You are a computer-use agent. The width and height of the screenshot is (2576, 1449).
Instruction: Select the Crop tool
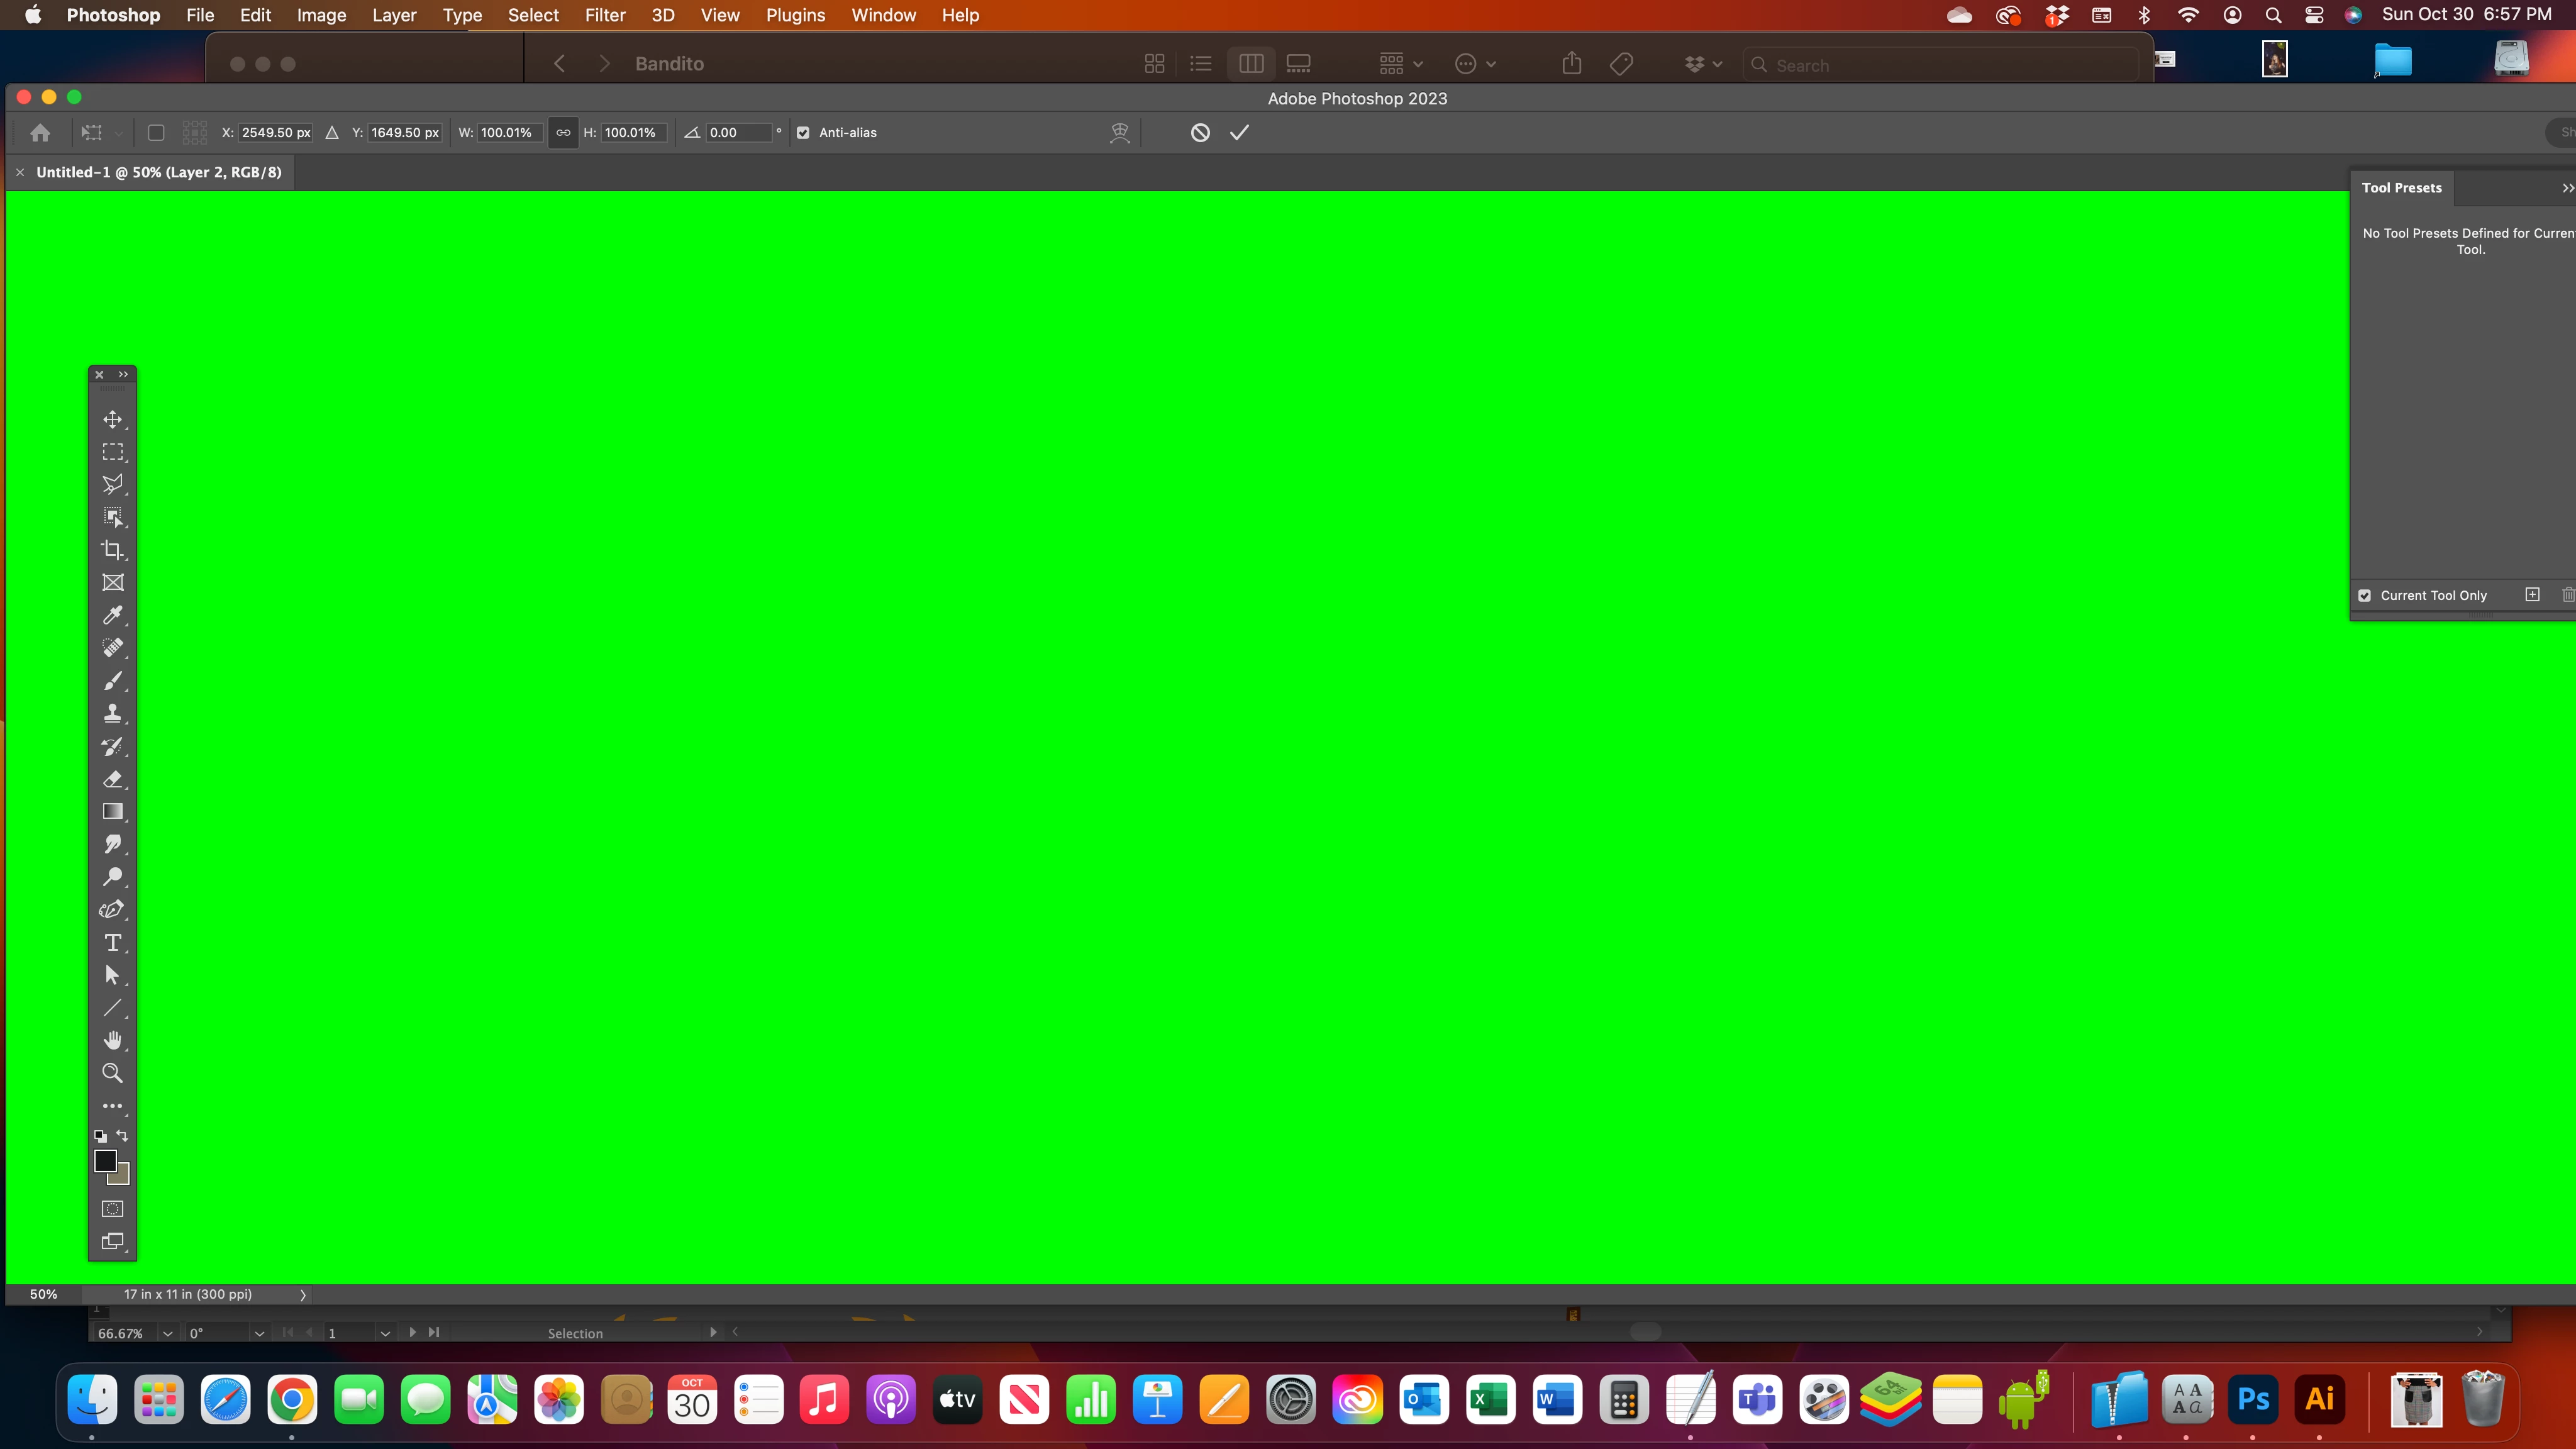(x=112, y=550)
